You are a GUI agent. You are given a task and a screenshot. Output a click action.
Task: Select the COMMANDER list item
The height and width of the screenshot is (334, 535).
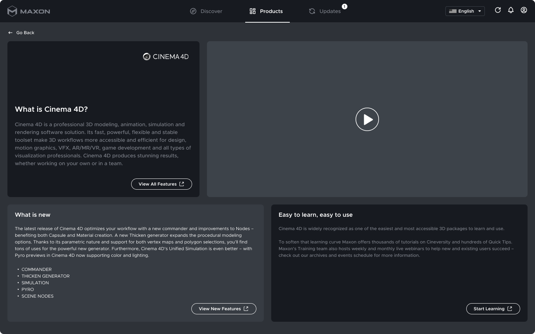click(x=36, y=269)
